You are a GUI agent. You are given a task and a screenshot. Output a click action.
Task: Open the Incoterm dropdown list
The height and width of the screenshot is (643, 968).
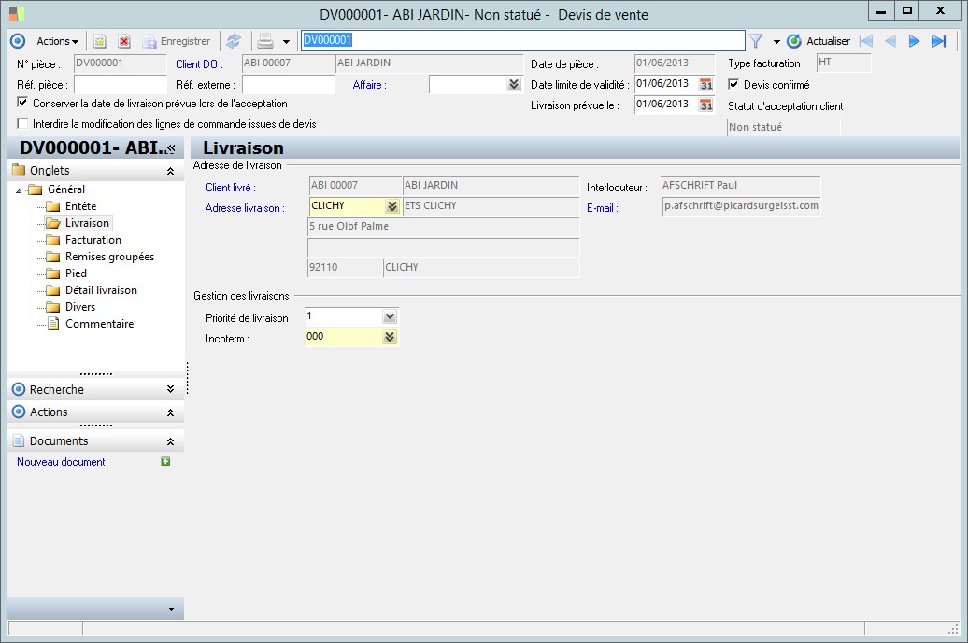pyautogui.click(x=390, y=338)
